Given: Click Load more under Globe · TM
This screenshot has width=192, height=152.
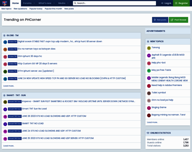Looking at the screenshot, I should 9,86.
